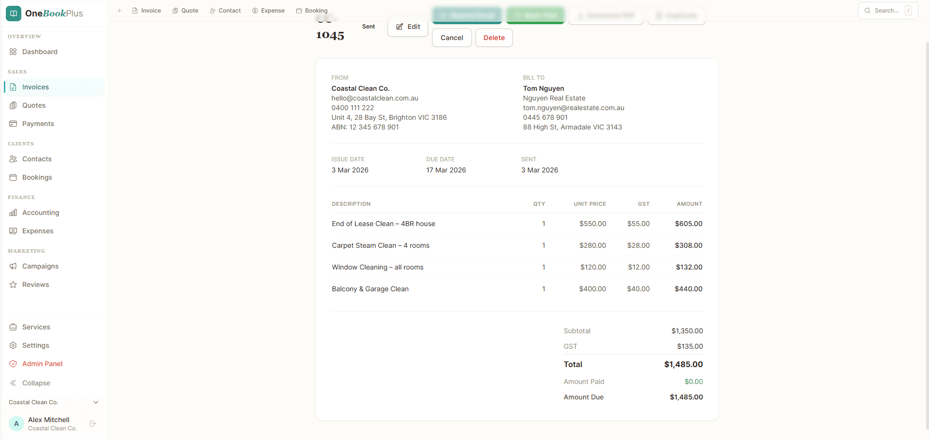Screen dimensions: 929x440
Task: Expand the Coastal Clean Co. company switcher
Action: (x=95, y=402)
